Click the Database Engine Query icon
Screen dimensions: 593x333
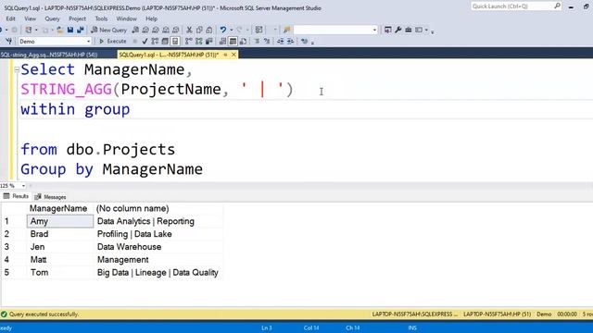(135, 30)
